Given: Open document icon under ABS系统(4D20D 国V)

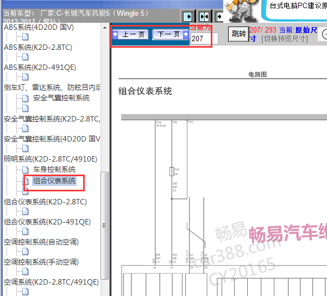Looking at the screenshot, I should pos(26,37).
